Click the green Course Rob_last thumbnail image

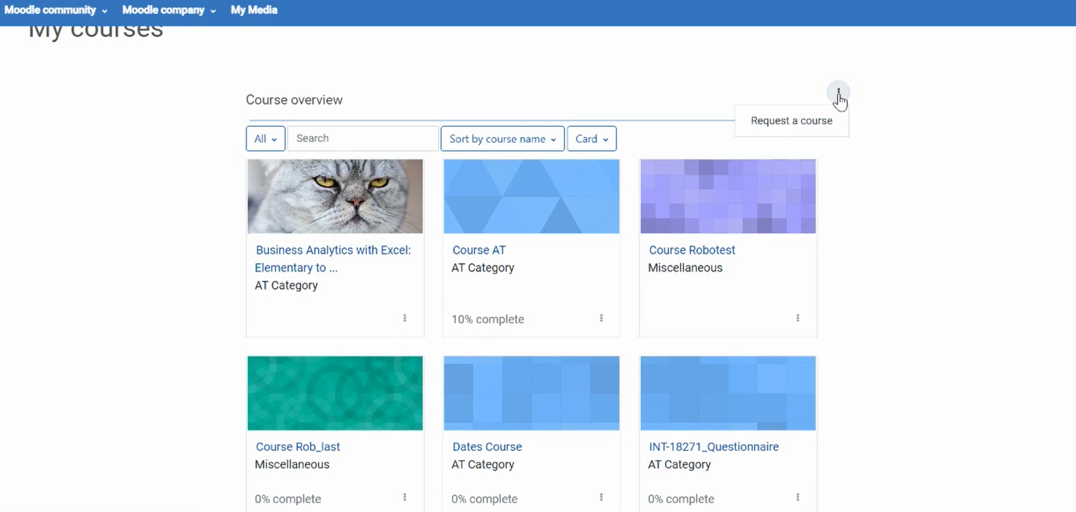click(335, 393)
